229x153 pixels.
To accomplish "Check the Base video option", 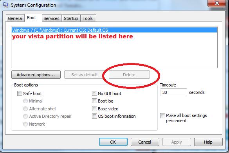I will coord(94,109).
